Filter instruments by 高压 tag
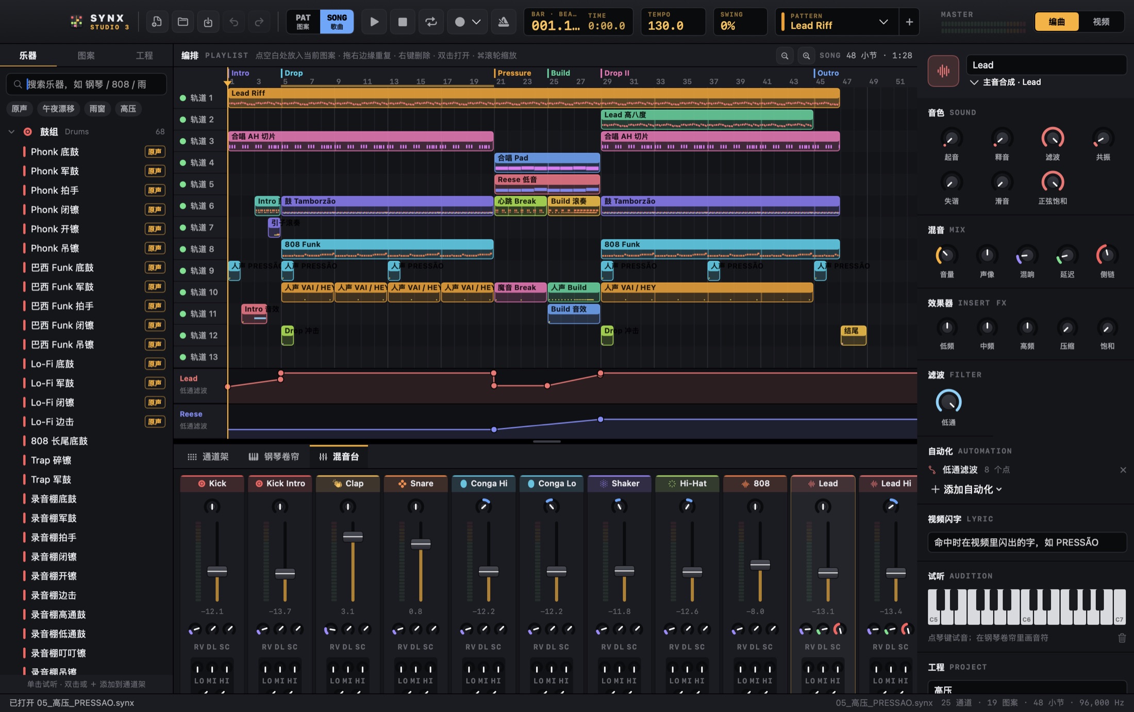1134x712 pixels. pyautogui.click(x=128, y=109)
